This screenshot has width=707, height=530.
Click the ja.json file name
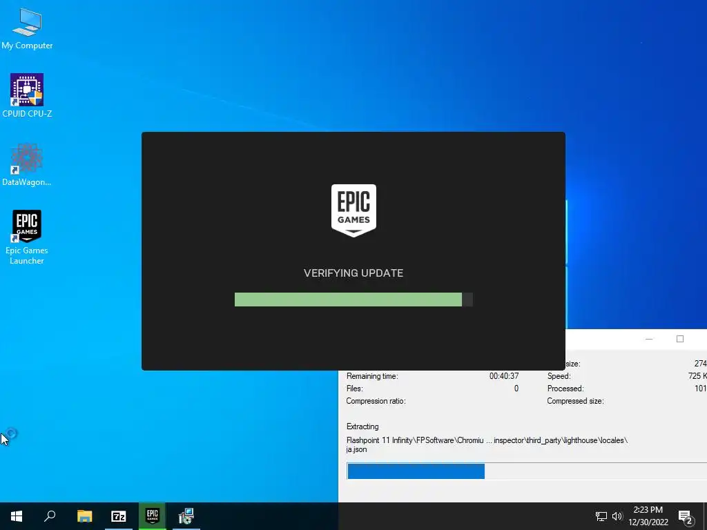tap(356, 449)
